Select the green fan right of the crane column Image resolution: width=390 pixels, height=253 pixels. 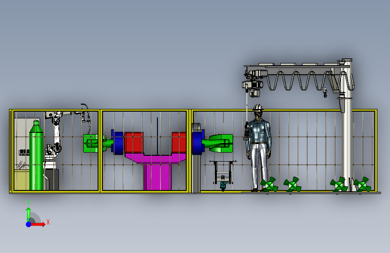point(362,185)
